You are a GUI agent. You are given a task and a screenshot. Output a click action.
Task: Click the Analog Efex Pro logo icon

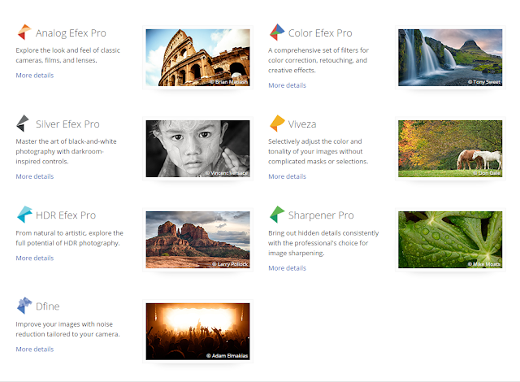[x=24, y=33]
